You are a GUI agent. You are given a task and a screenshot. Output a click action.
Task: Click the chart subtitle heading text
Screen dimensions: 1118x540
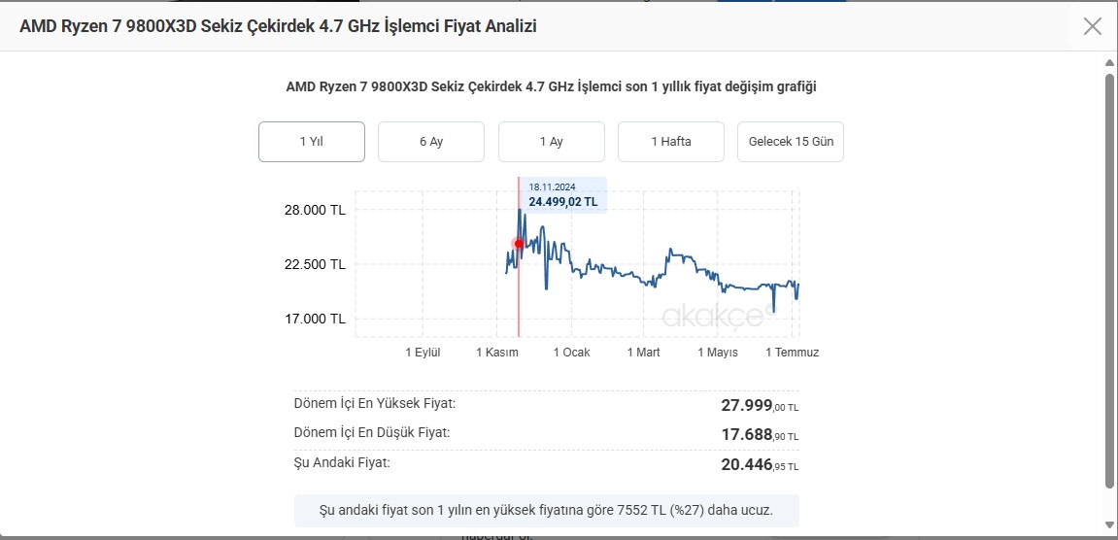551,87
